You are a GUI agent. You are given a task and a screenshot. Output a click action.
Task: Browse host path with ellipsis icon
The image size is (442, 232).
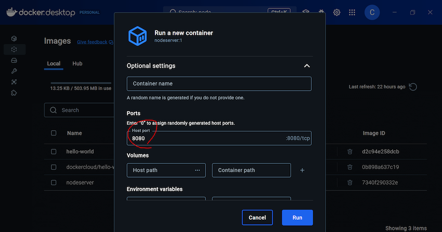click(197, 170)
